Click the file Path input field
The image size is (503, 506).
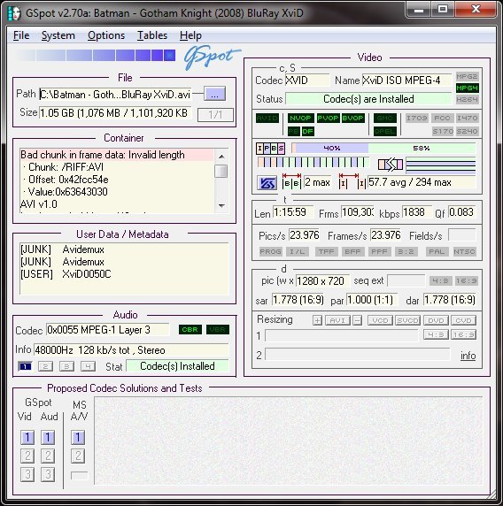[116, 95]
